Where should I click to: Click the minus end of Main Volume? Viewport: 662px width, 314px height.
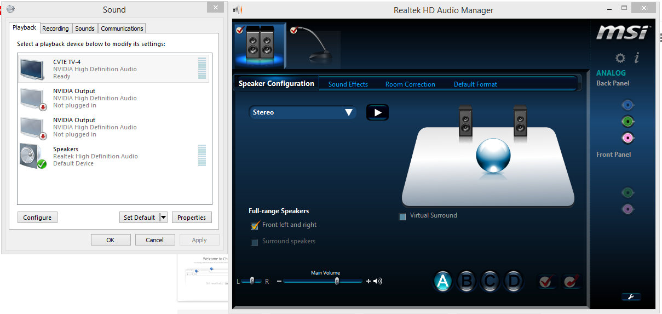pos(279,281)
